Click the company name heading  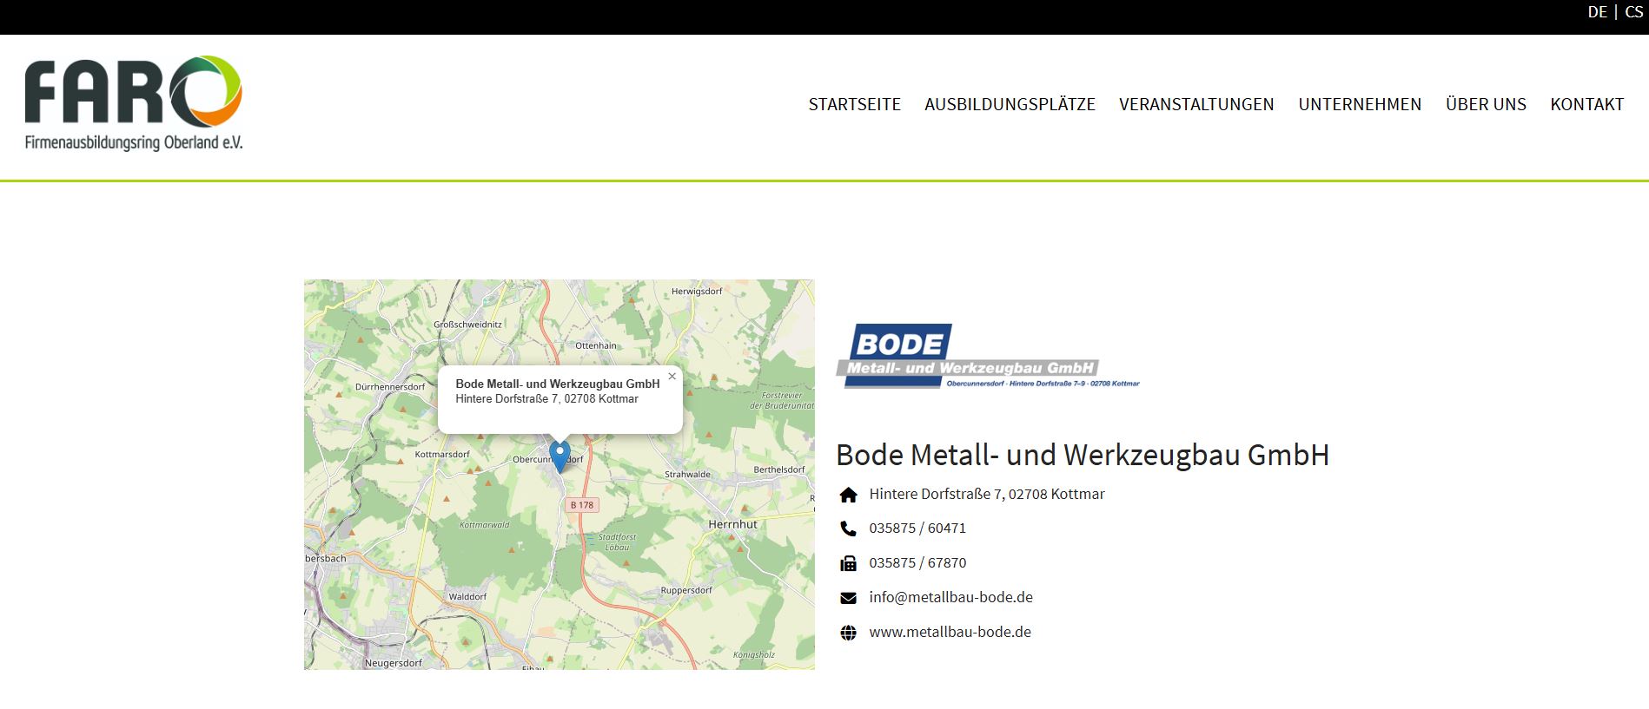coord(1083,455)
